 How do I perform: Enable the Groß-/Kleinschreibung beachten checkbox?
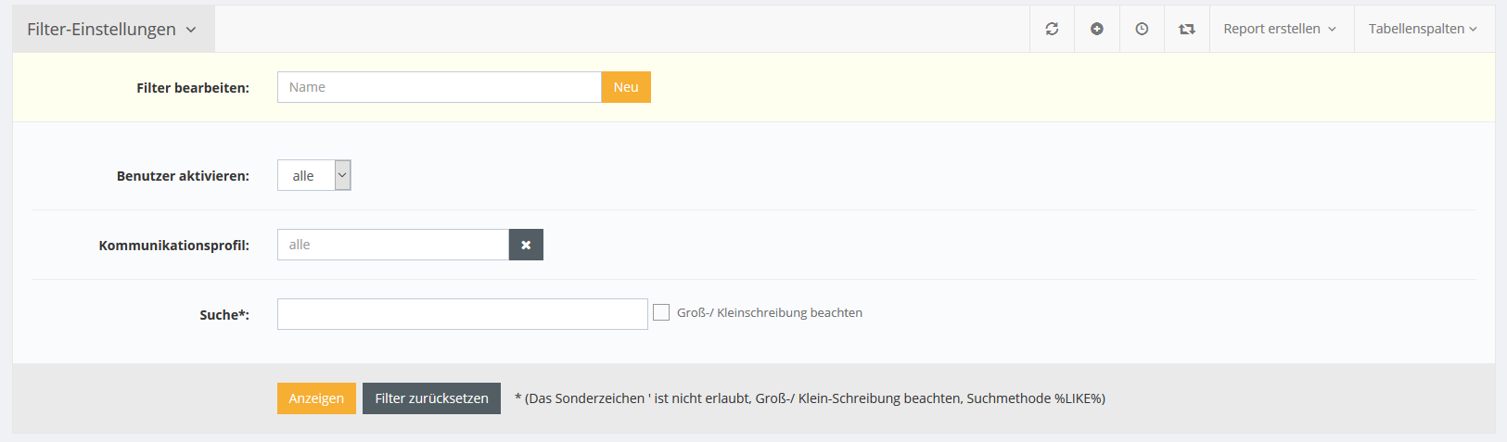point(661,313)
